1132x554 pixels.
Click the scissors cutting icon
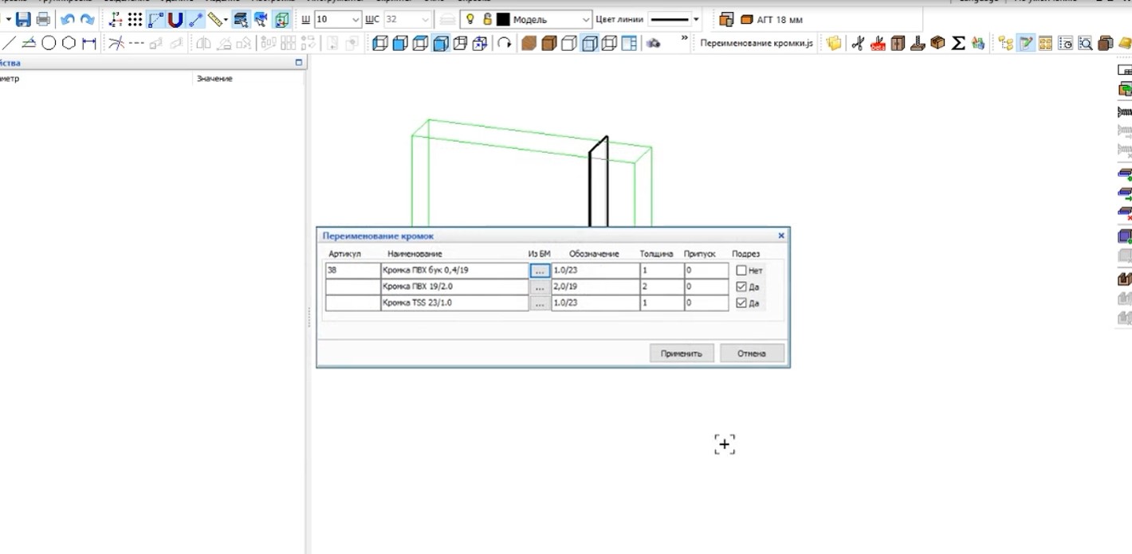tap(858, 43)
